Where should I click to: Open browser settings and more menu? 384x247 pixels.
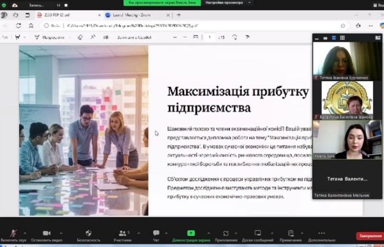(x=371, y=25)
